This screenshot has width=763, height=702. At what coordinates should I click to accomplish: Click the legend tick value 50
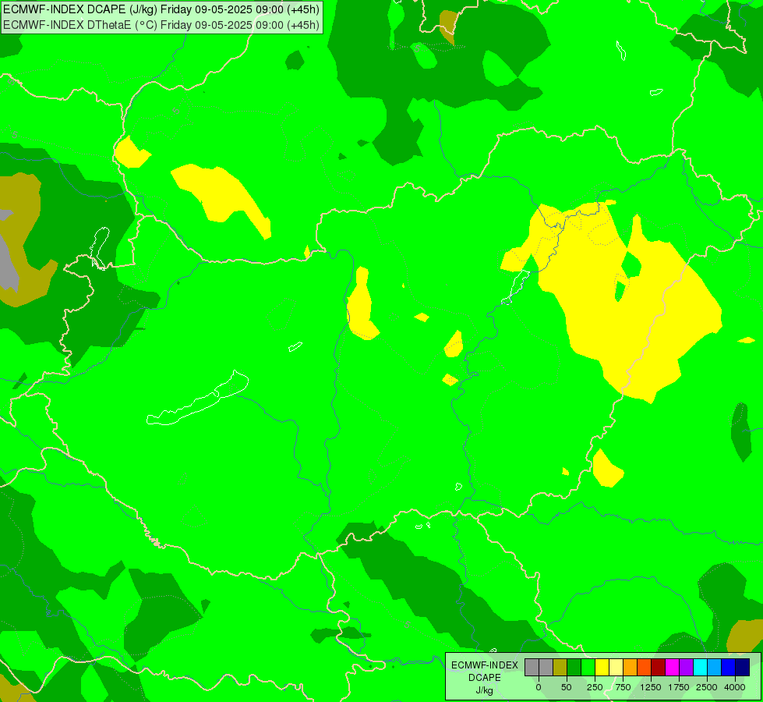(567, 687)
